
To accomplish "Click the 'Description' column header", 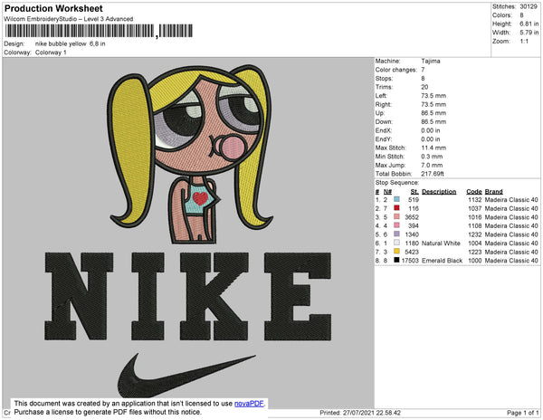I will 439,192.
